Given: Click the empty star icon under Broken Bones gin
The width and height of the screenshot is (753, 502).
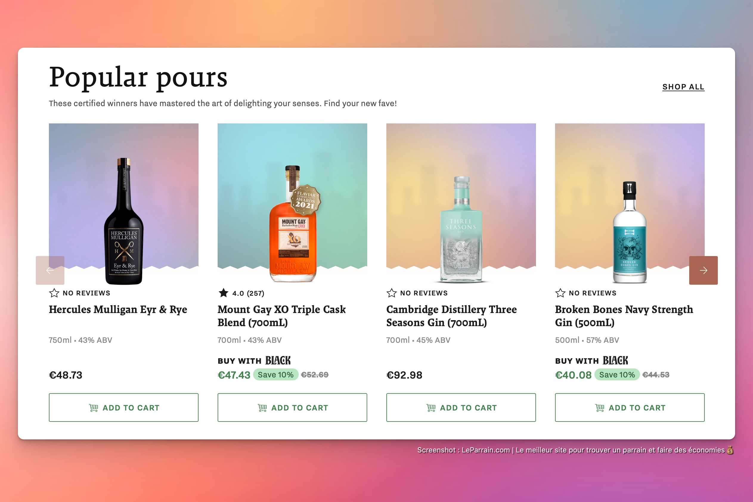Looking at the screenshot, I should tap(560, 293).
